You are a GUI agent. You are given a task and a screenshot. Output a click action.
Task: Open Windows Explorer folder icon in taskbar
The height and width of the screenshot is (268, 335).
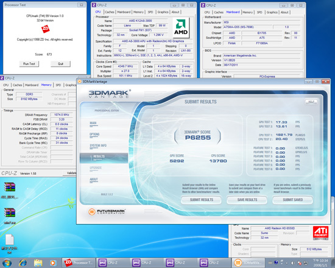pos(38,263)
